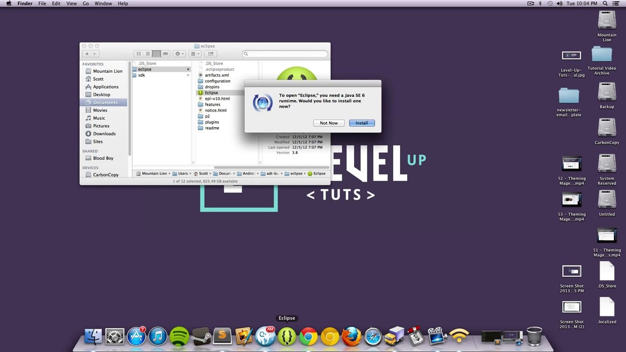Open the Help menu

(123, 3)
